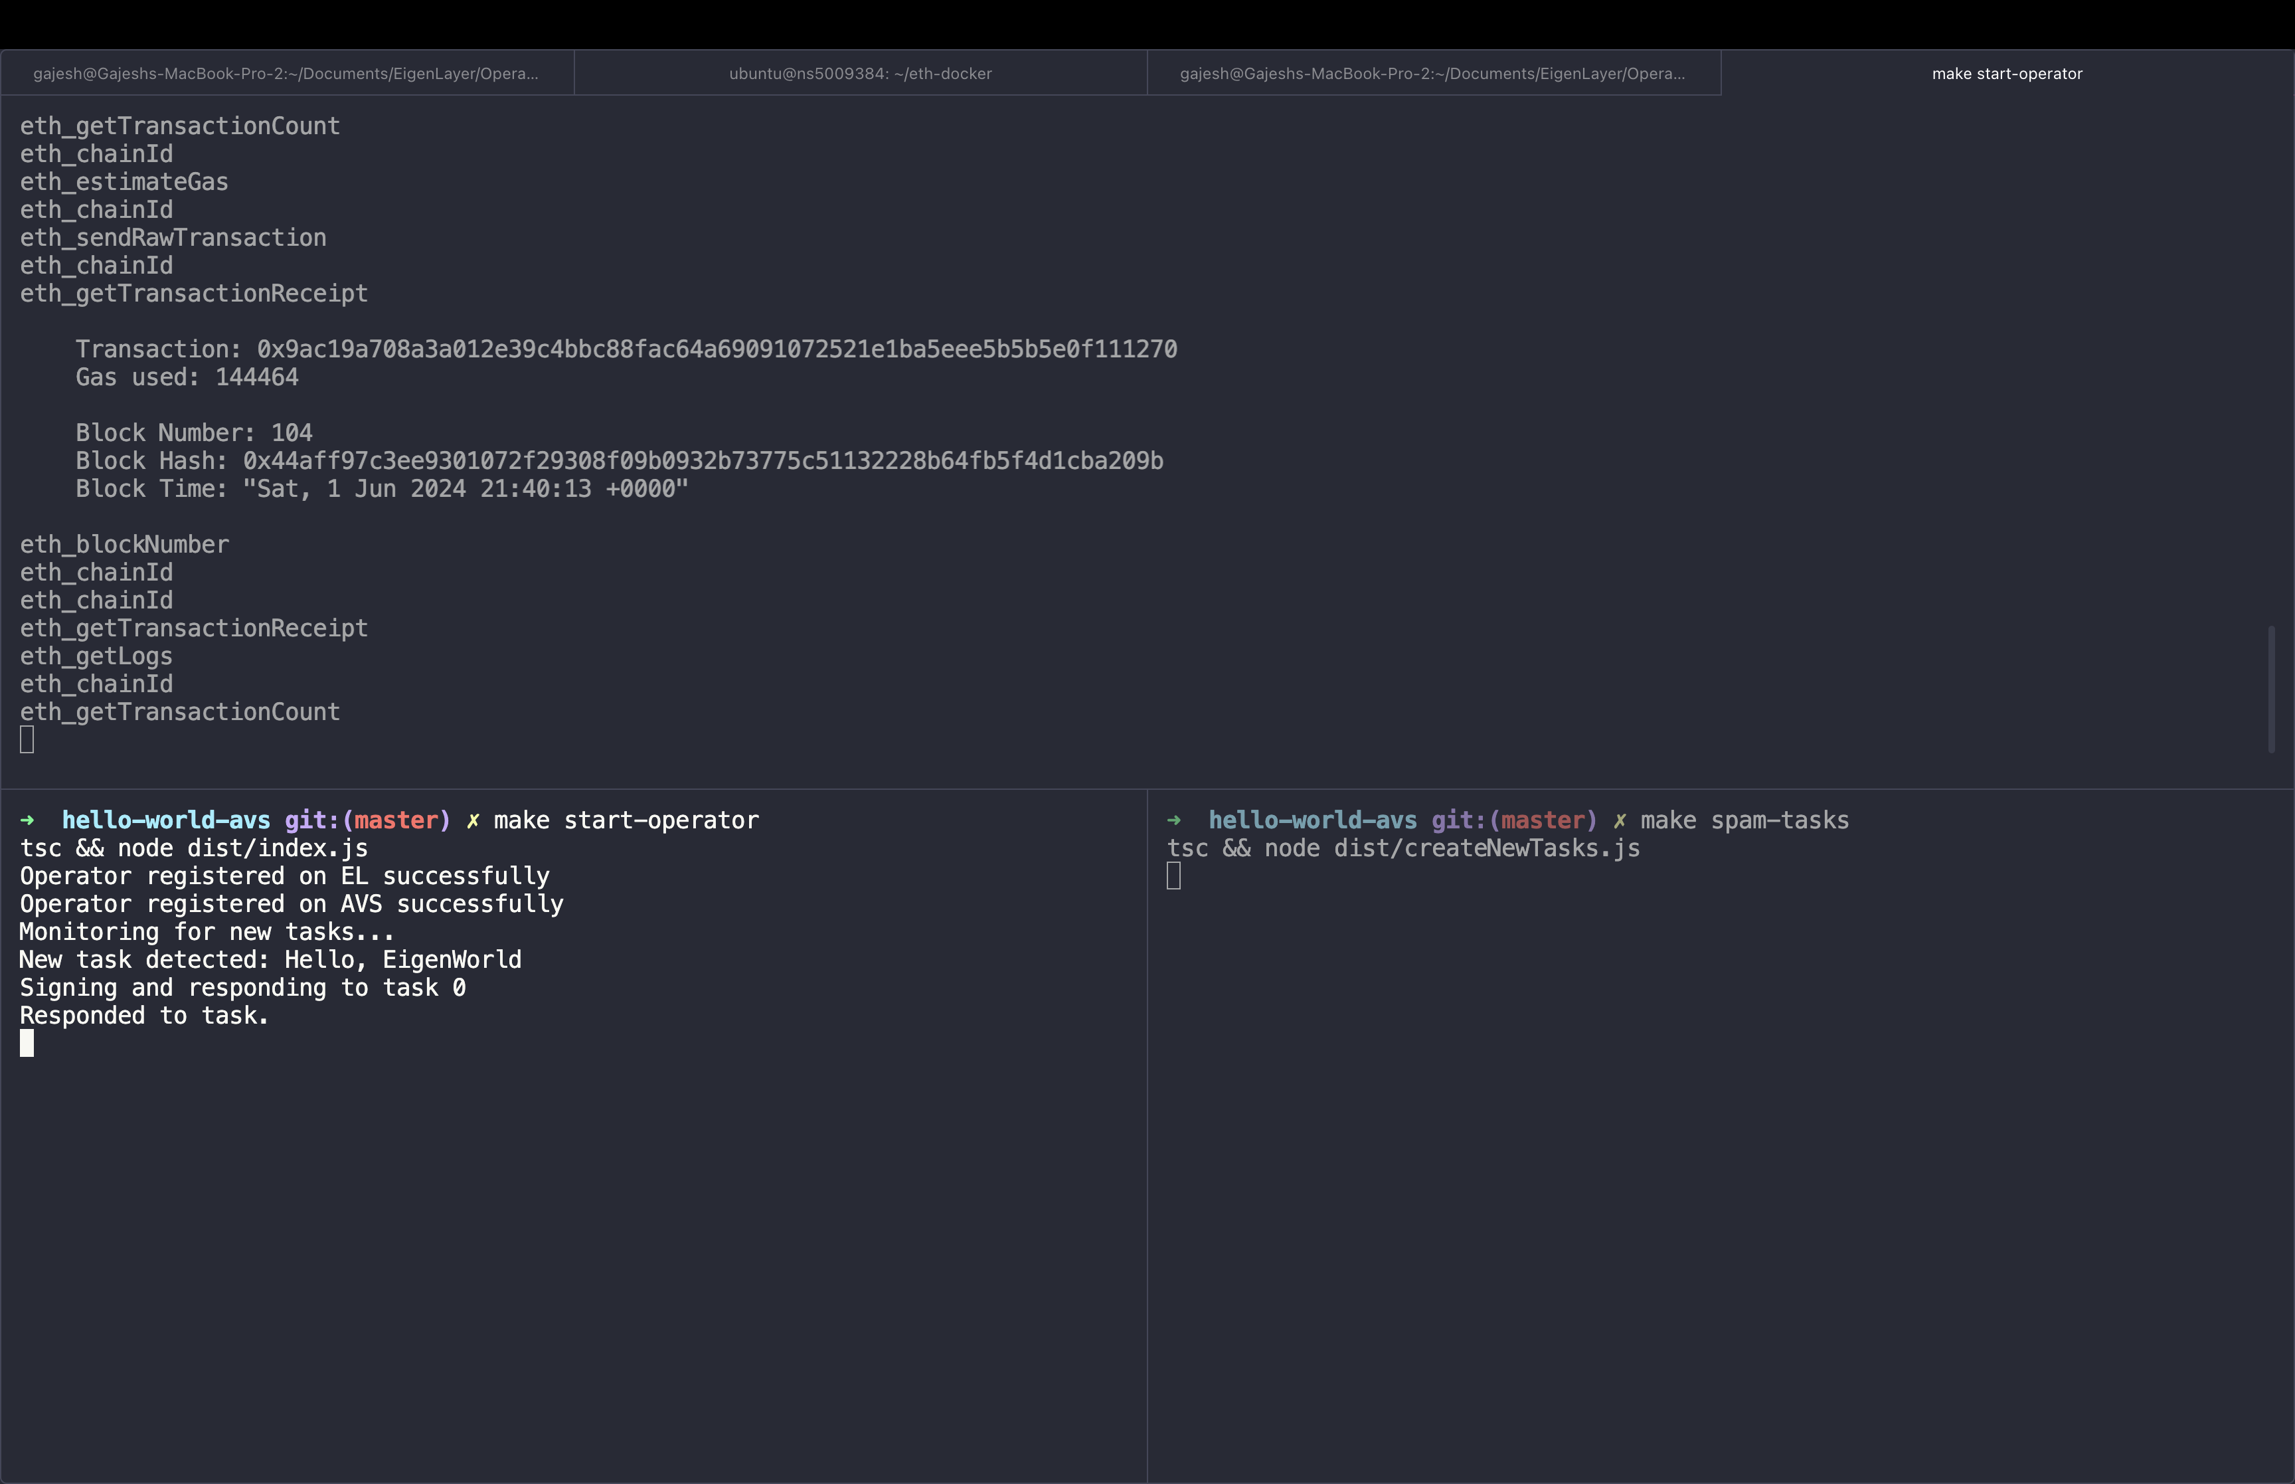Click the transaction hash 0x9ac19a…

(x=717, y=349)
